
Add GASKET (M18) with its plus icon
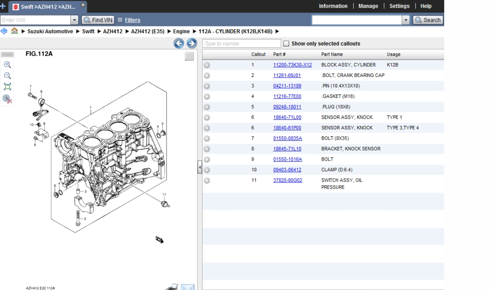coord(207,97)
